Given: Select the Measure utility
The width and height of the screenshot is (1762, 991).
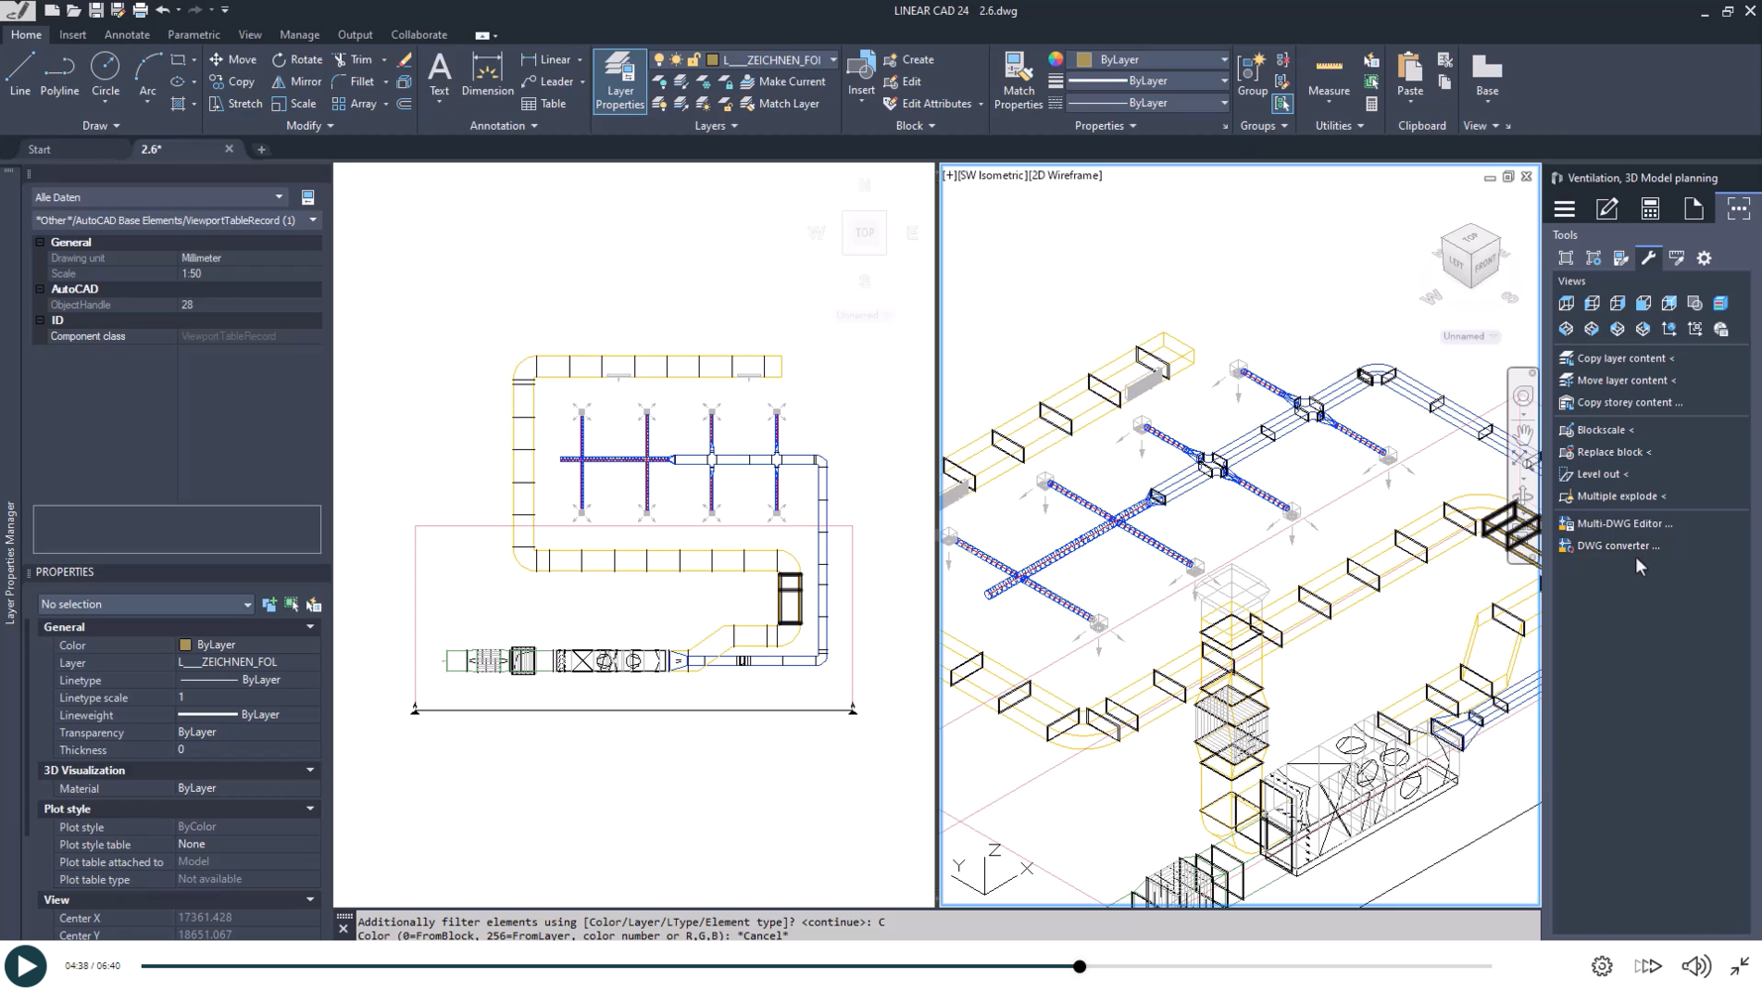Looking at the screenshot, I should click(1328, 75).
